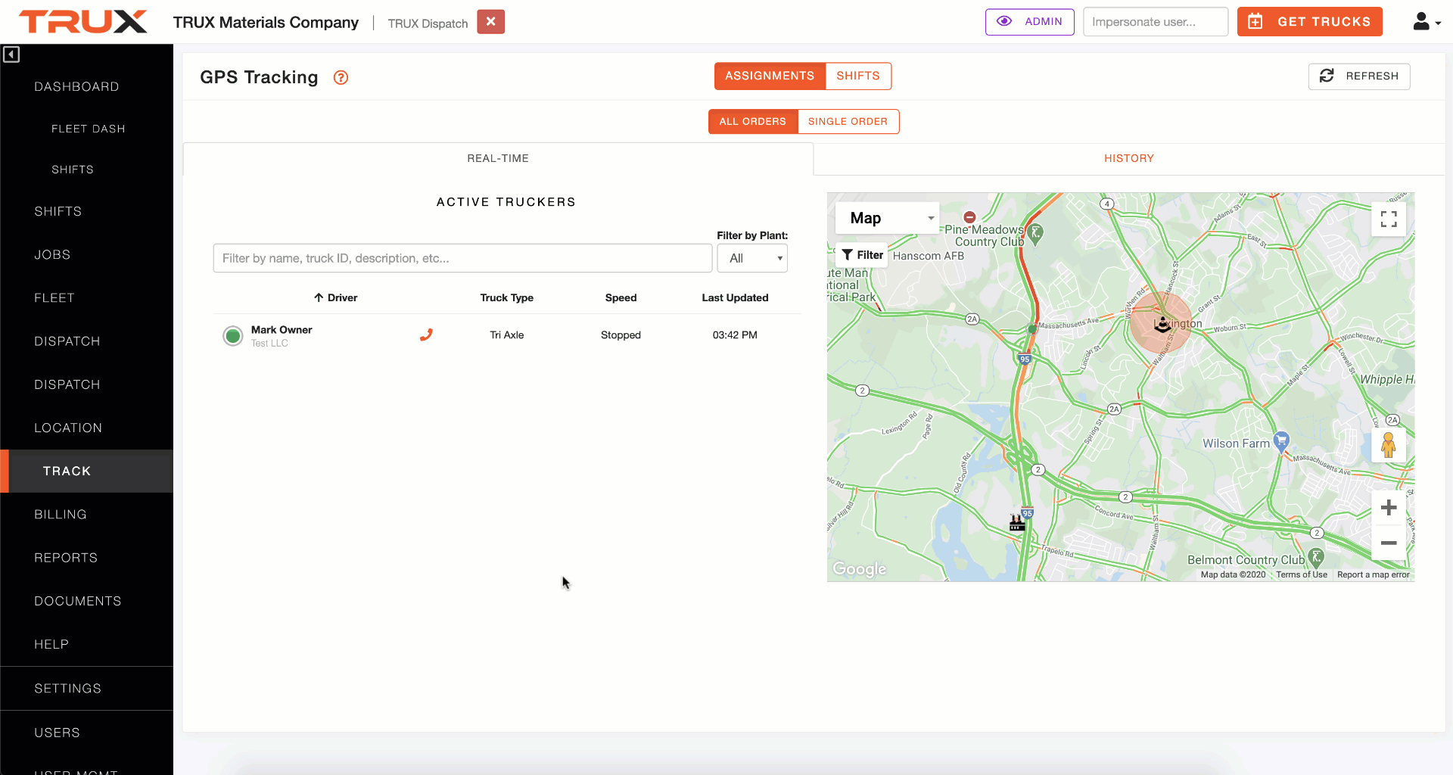This screenshot has width=1453, height=775.
Task: Open DOCUMENTS in sidebar
Action: point(78,601)
